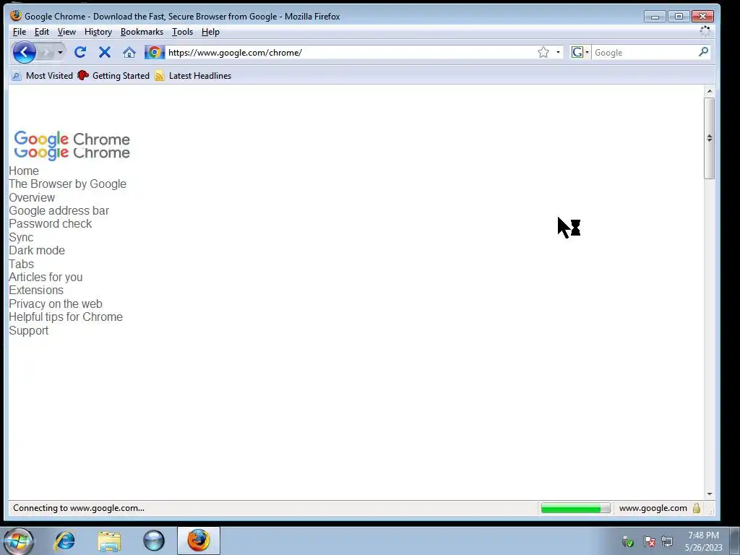
Task: Click the Show desktop button strip
Action: click(735, 541)
